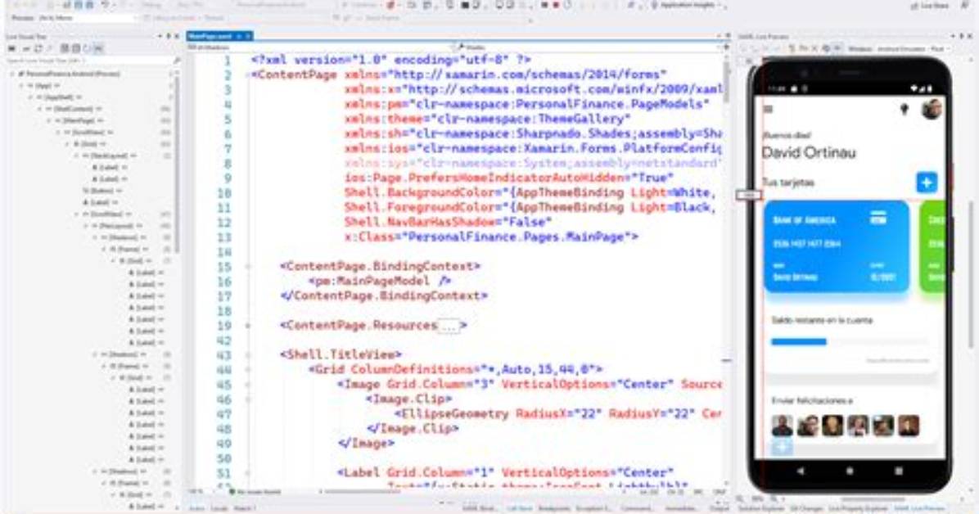
Task: Switch to the Git Changes tab
Action: click(806, 508)
